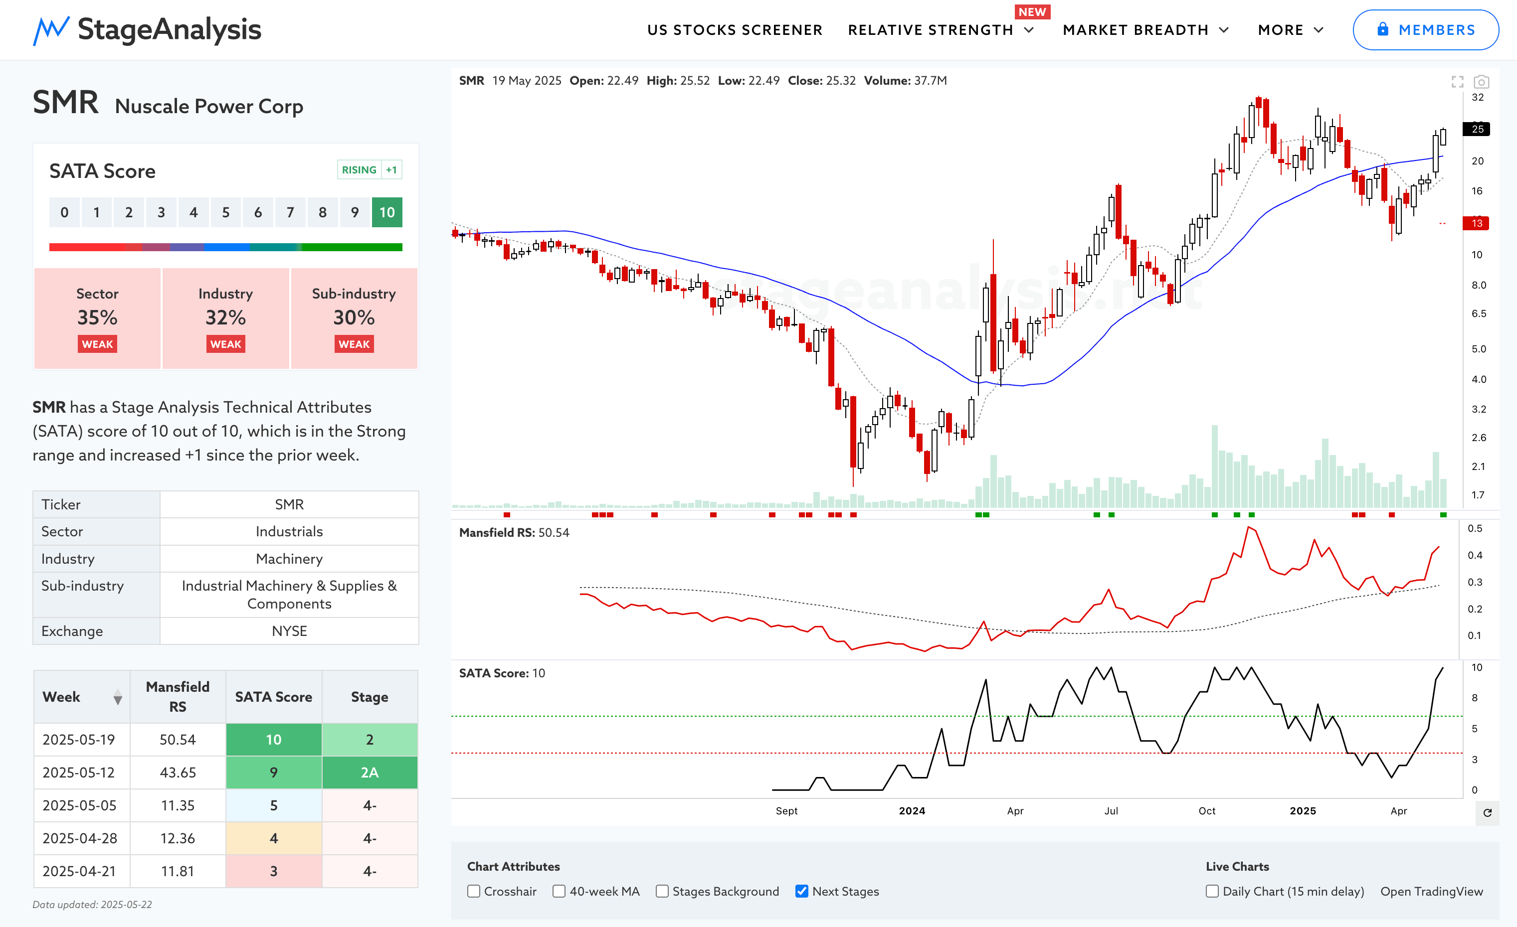Click the 2025-05-05 week cell
Image resolution: width=1517 pixels, height=927 pixels.
(x=82, y=806)
